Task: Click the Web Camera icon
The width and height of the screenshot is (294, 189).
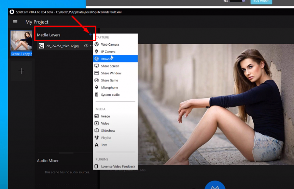Action: coord(96,44)
